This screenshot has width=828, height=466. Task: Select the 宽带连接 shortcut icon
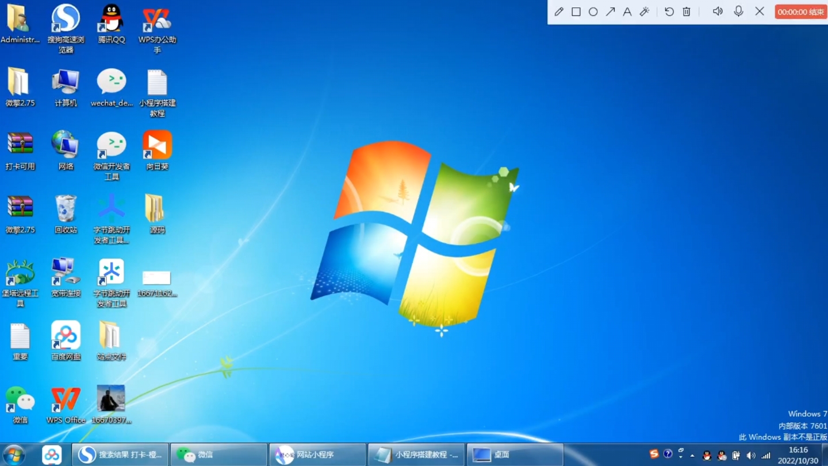click(x=66, y=278)
